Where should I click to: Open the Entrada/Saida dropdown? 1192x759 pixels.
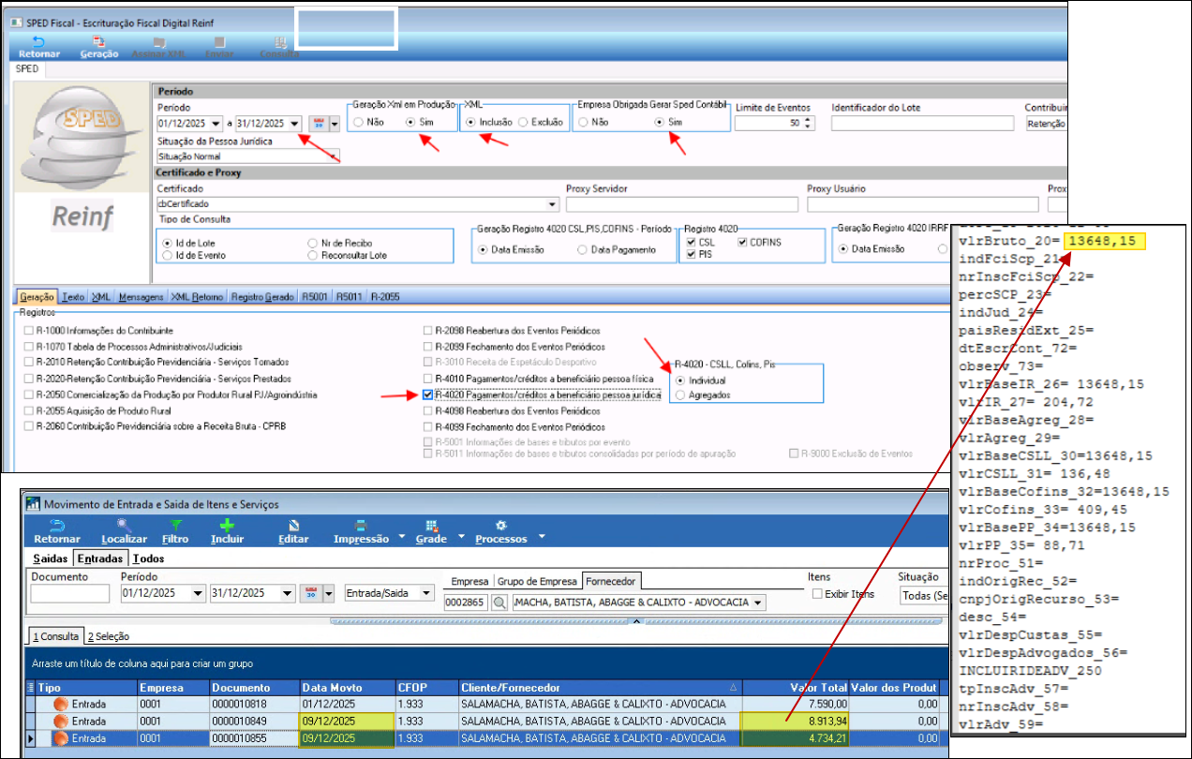[x=427, y=593]
